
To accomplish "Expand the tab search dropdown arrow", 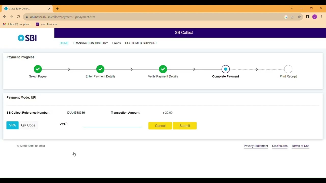I will click(x=292, y=8).
